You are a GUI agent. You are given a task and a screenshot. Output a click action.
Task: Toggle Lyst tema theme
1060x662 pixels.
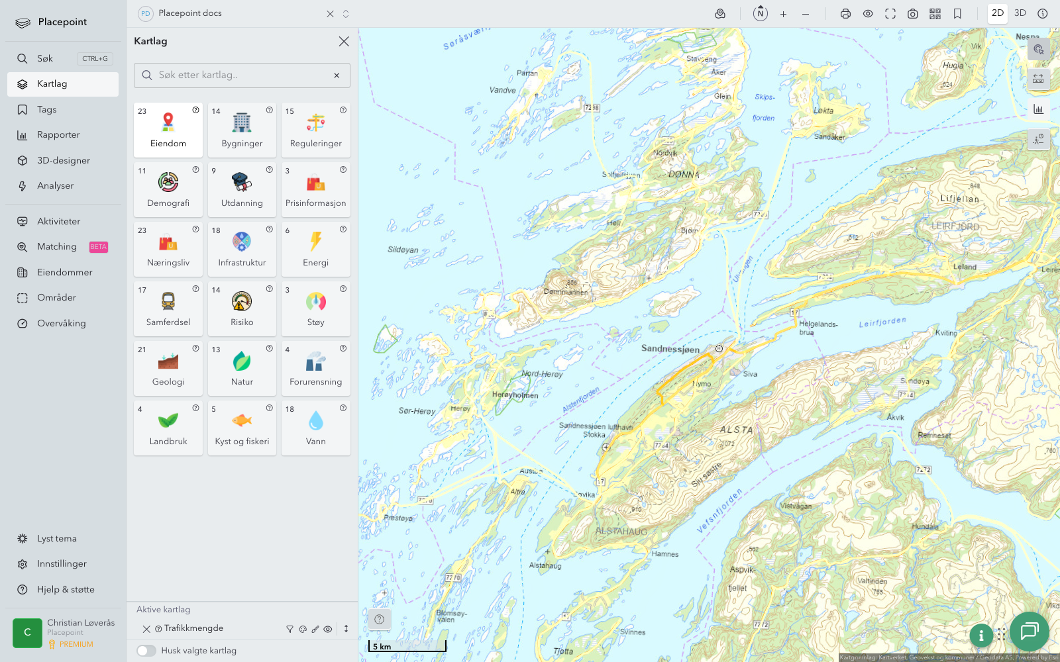pyautogui.click(x=63, y=538)
